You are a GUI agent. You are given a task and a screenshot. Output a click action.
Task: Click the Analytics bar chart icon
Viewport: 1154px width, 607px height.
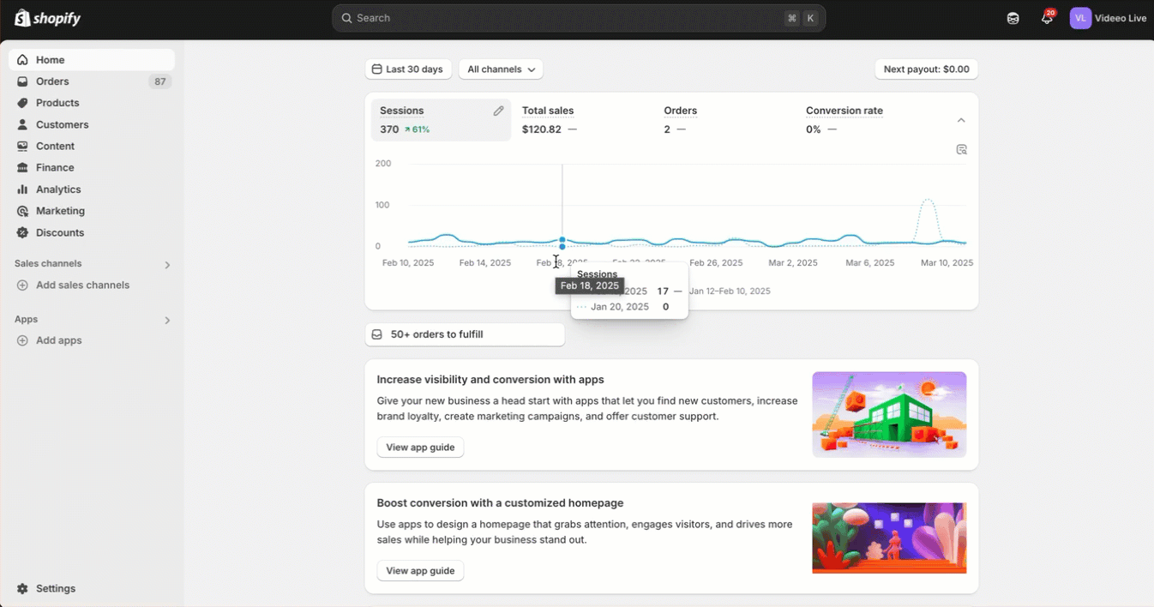click(22, 189)
